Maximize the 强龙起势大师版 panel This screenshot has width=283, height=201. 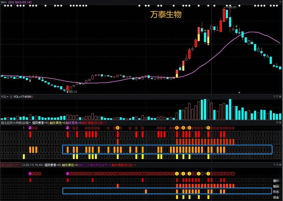[277, 123]
